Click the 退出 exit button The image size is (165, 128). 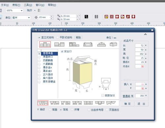point(141,104)
